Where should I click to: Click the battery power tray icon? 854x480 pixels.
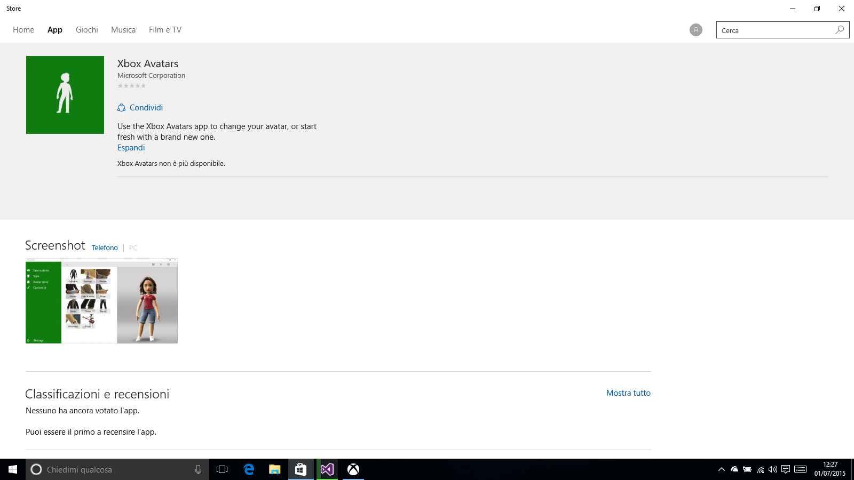[747, 469]
